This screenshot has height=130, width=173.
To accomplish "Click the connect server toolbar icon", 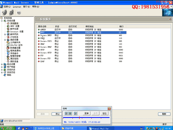I will tap(4, 13).
